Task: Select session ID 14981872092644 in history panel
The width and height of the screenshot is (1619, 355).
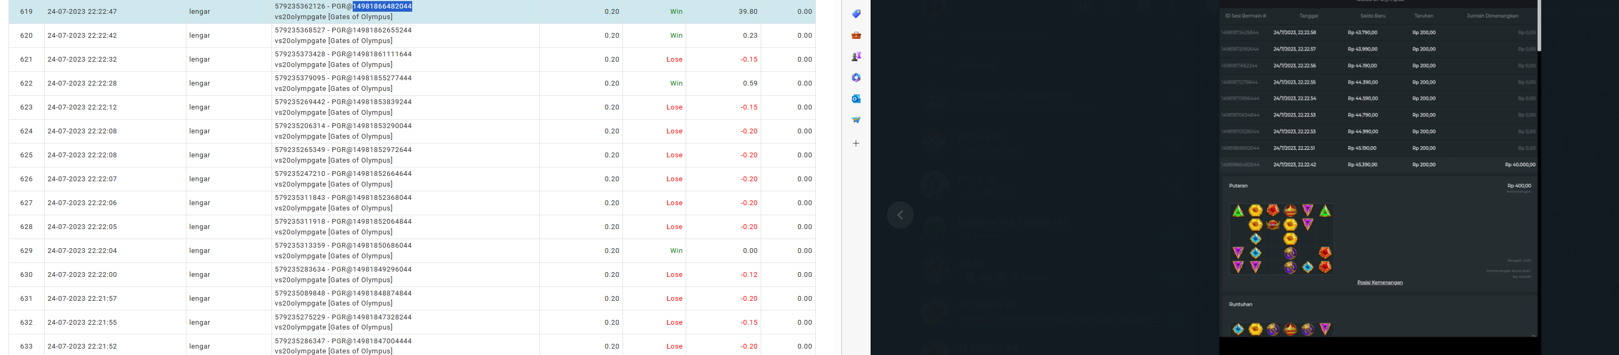Action: click(1240, 49)
